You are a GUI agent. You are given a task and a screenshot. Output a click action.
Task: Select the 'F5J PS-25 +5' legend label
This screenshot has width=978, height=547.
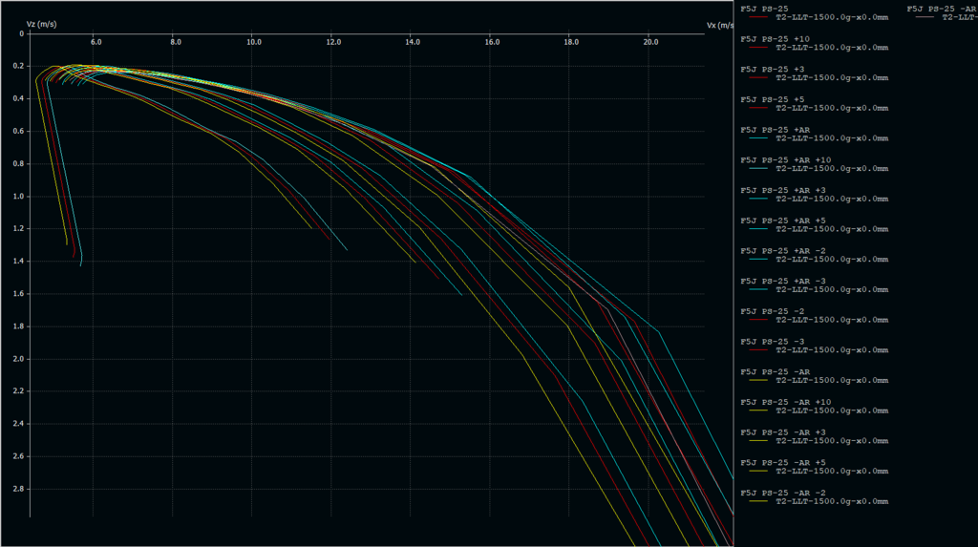(x=772, y=99)
